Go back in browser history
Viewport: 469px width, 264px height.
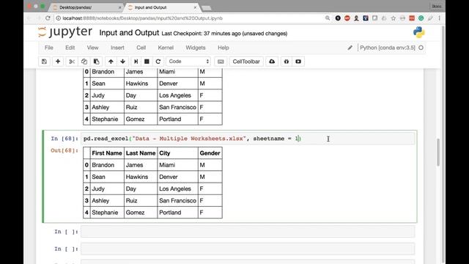click(29, 18)
